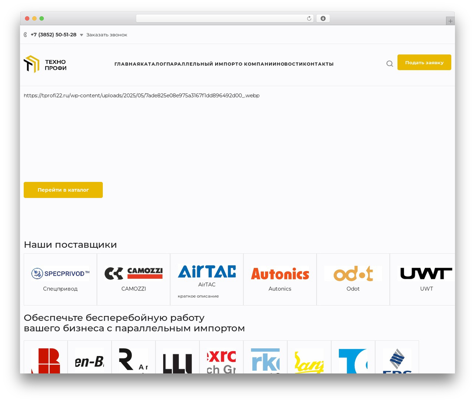This screenshot has width=475, height=402.
Task: Open the UWT logo image
Action: point(426,274)
